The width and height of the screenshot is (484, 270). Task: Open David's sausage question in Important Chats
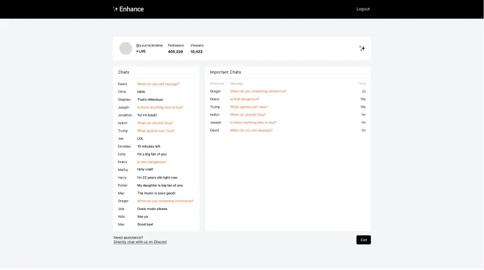(x=251, y=130)
